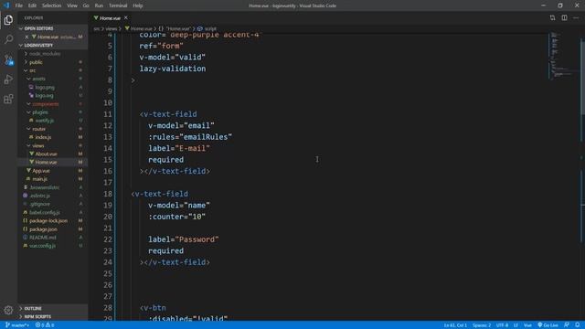
Task: Open package-lock.json in the explorer
Action: 52,221
